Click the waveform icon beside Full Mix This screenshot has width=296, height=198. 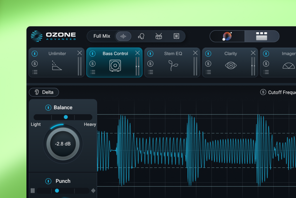(x=123, y=36)
